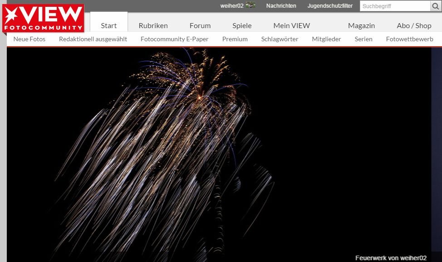442x262 pixels.
Task: Go to the Forum tab
Action: click(x=200, y=25)
